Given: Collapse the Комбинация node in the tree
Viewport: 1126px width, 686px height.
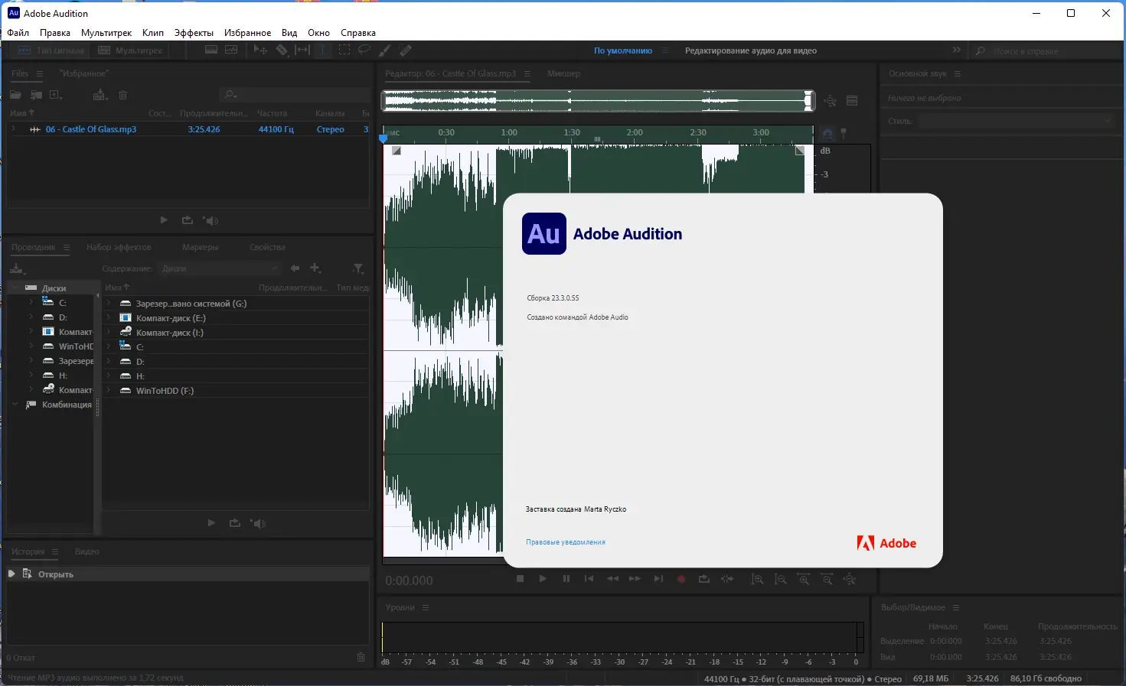Looking at the screenshot, I should coord(14,404).
